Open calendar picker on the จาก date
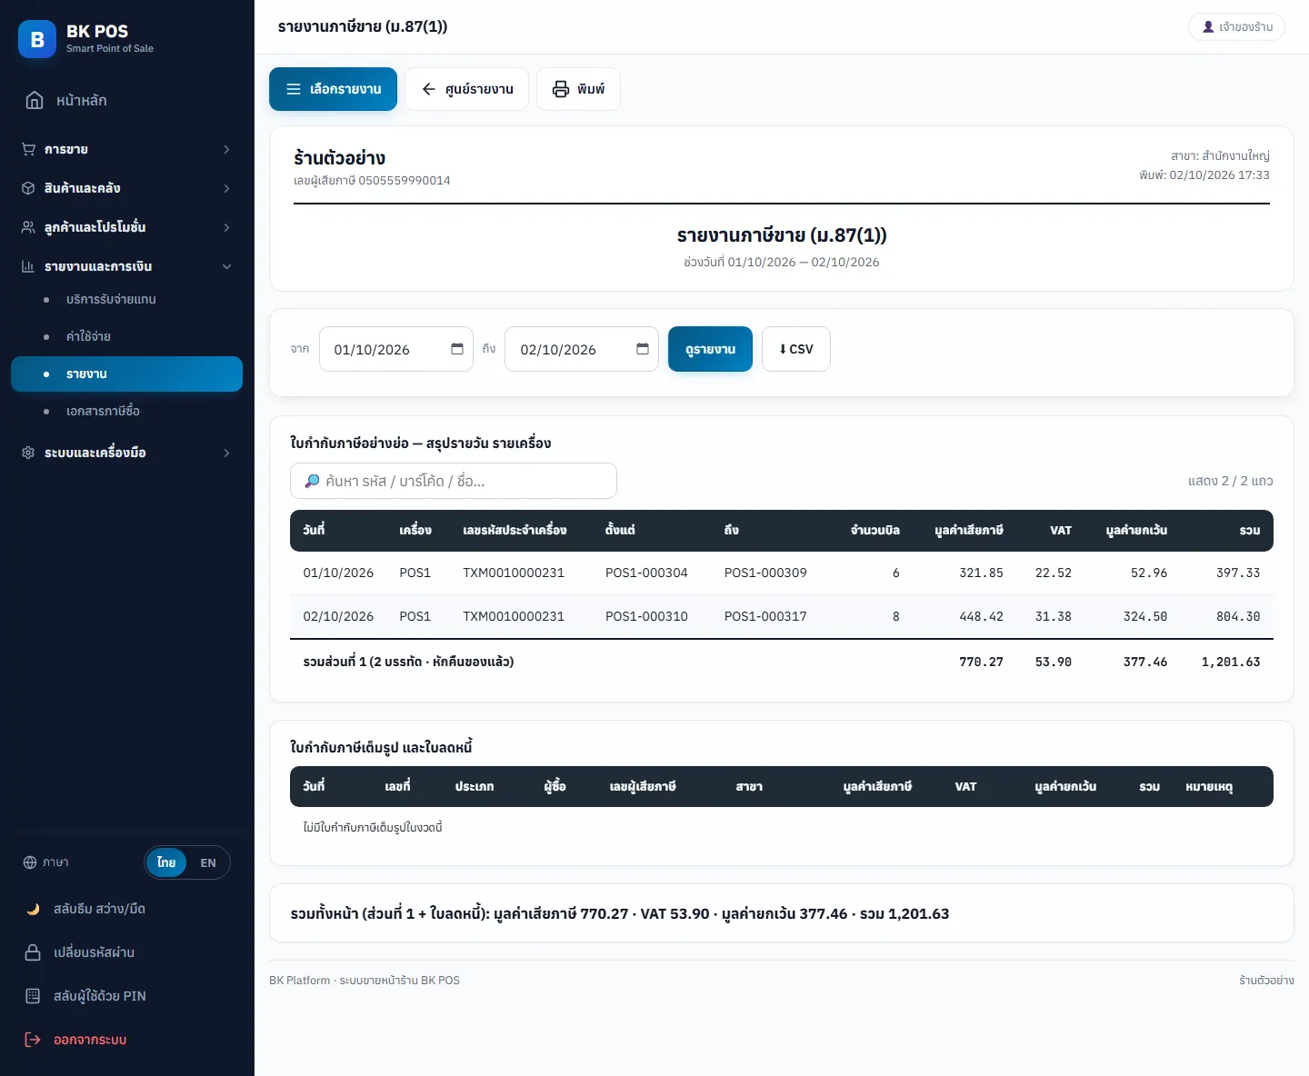 (457, 349)
